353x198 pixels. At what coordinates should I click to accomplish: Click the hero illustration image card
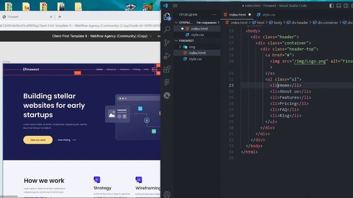[x=117, y=114]
